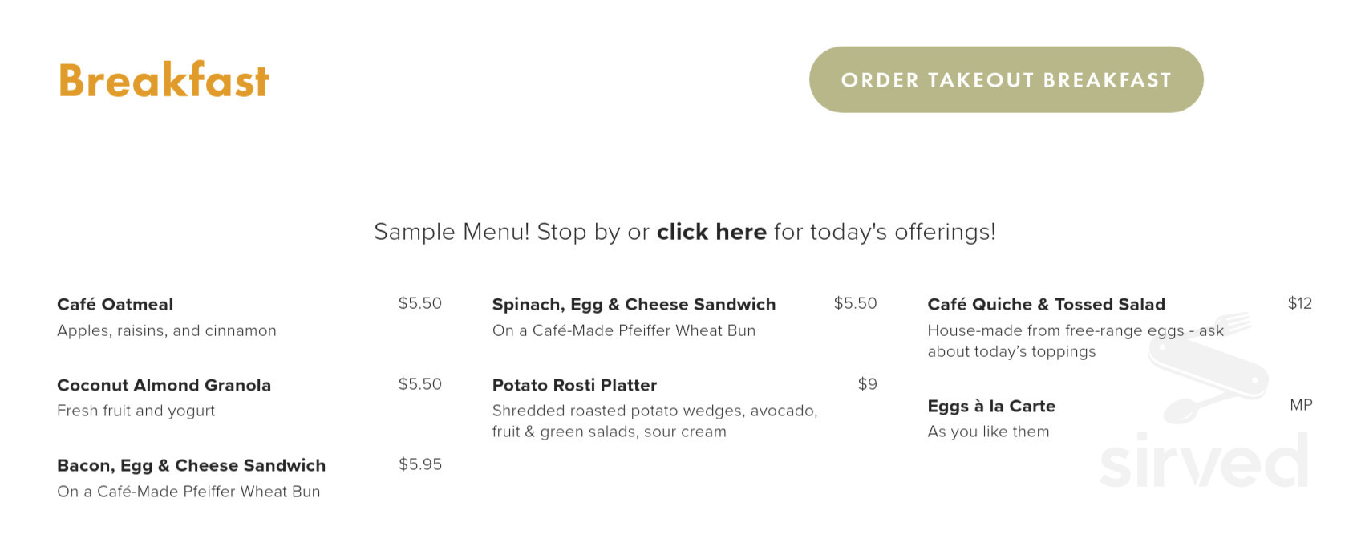Select the Apples, raisins, and cinnamon description
This screenshot has height=547, width=1353.
[166, 330]
